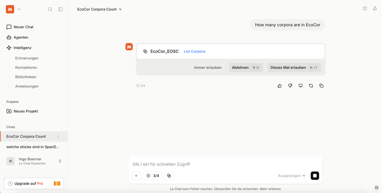The width and height of the screenshot is (382, 193).
Task: Click the Mistral avatar beside the response
Action: [129, 47]
